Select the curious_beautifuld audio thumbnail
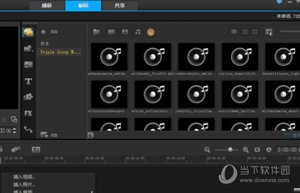Screen dimensions: 300x193 pos(239,57)
